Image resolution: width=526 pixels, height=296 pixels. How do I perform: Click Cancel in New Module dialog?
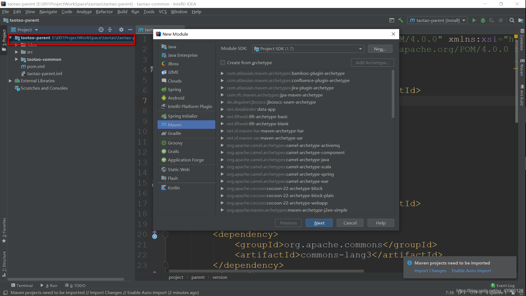[350, 223]
